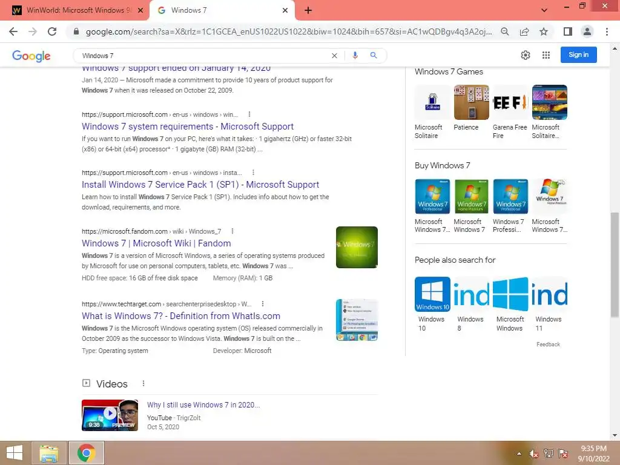
Task: Click Chrome taskbar icon
Action: tap(86, 453)
